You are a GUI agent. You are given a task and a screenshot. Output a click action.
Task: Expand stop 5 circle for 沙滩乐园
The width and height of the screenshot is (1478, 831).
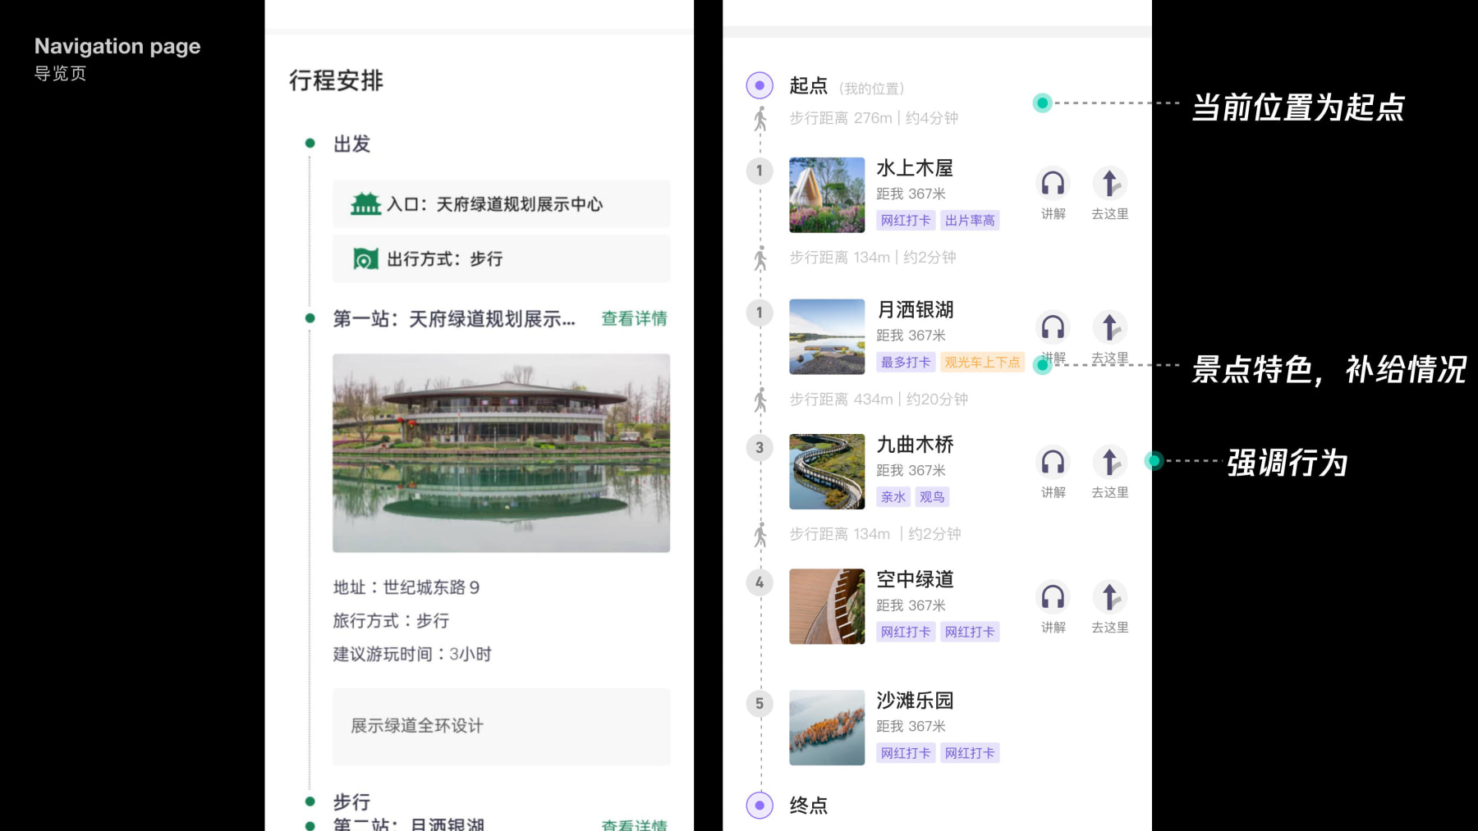760,704
